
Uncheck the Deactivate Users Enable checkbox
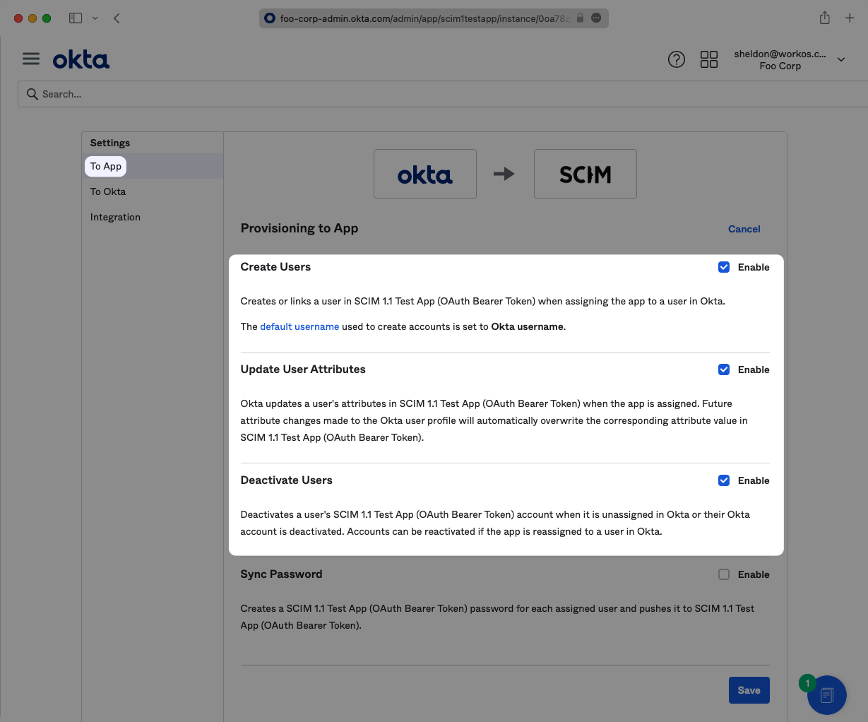point(724,480)
